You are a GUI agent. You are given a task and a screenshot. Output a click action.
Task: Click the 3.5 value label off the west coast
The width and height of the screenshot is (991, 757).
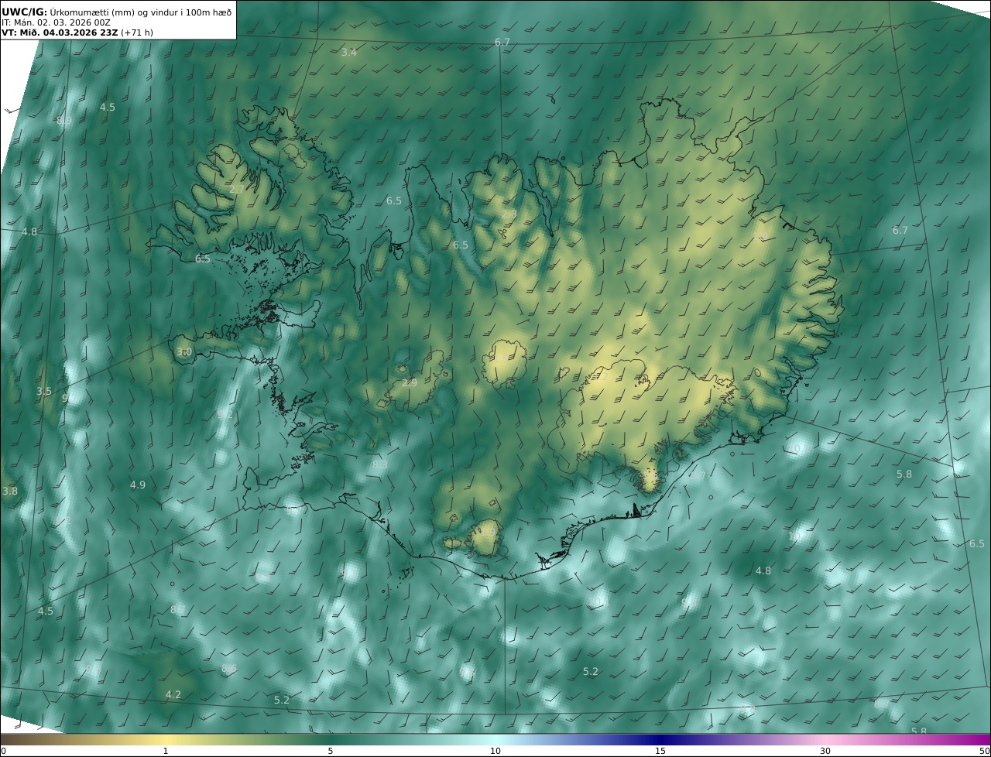(44, 391)
